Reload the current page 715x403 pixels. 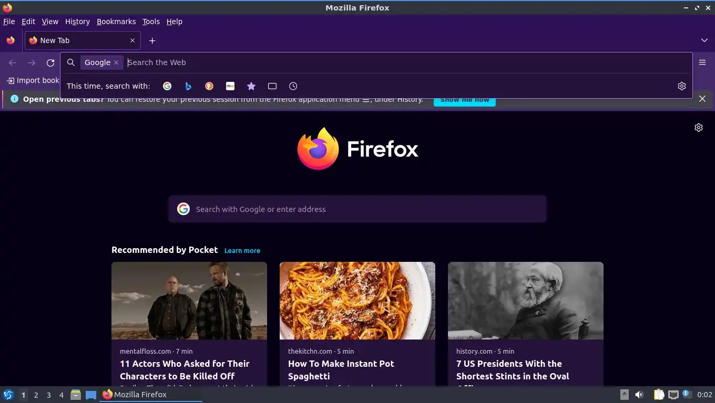[x=50, y=63]
